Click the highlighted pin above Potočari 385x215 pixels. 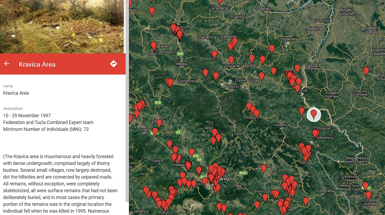314,114
